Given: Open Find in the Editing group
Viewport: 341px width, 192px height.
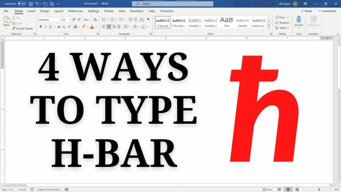Looking at the screenshot, I should pos(281,17).
